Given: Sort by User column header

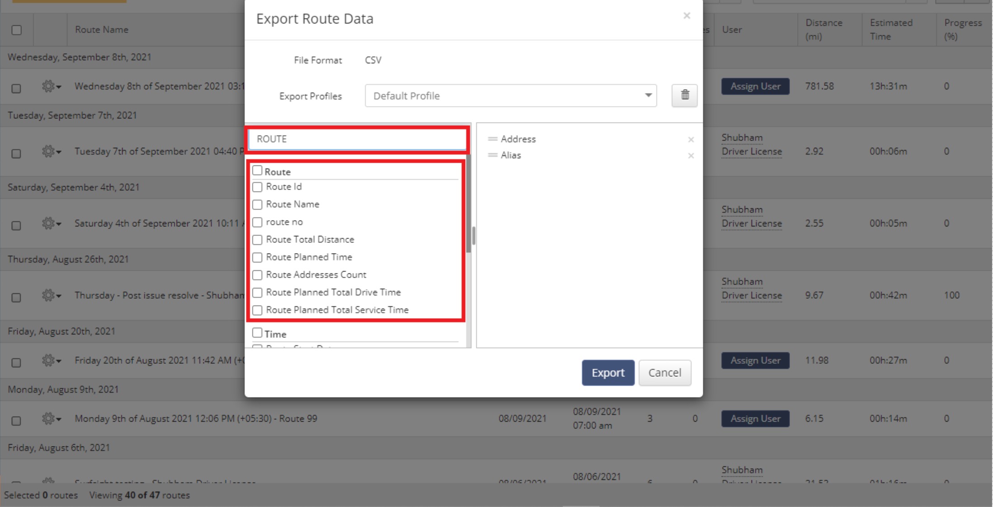Looking at the screenshot, I should 732,30.
